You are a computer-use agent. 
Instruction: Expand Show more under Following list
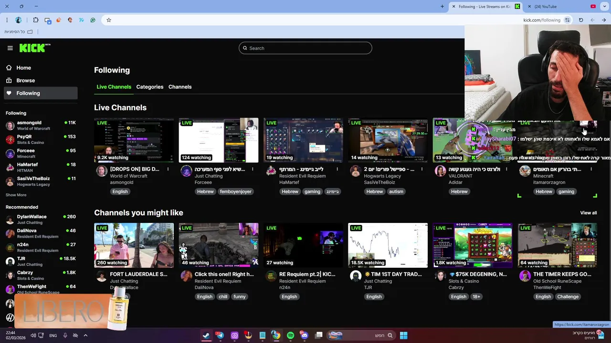pos(16,195)
